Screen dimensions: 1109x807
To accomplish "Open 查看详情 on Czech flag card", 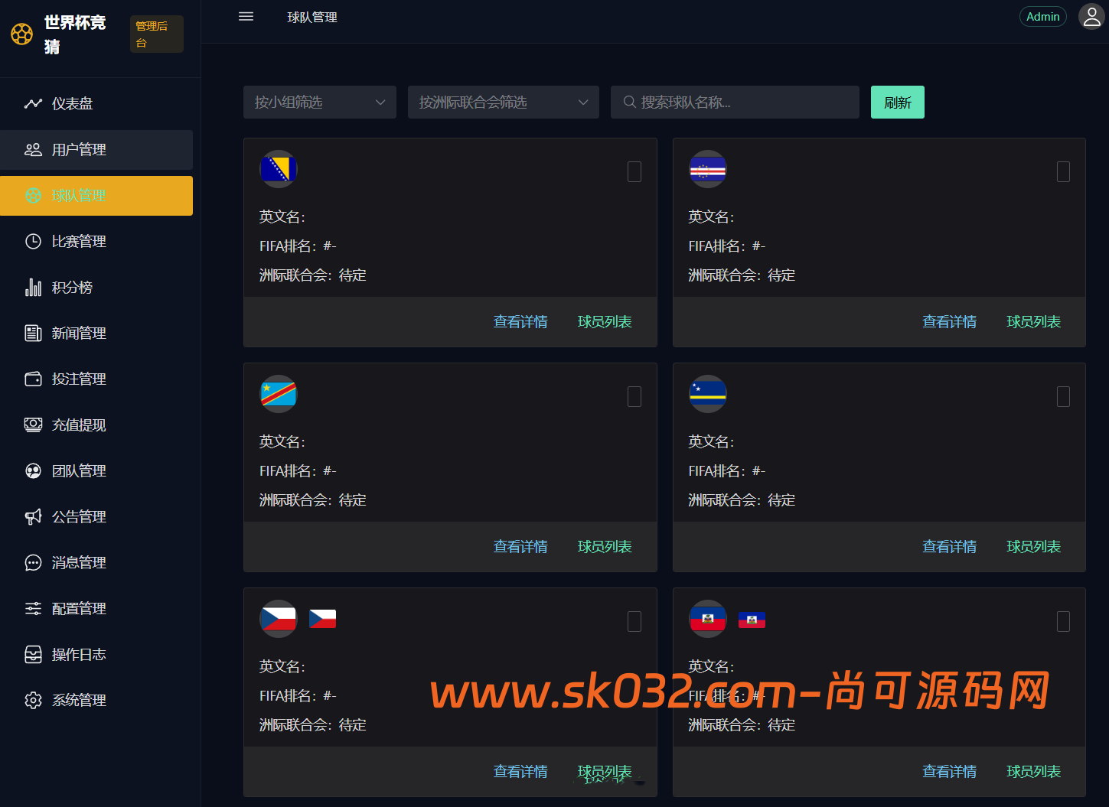I will point(520,771).
